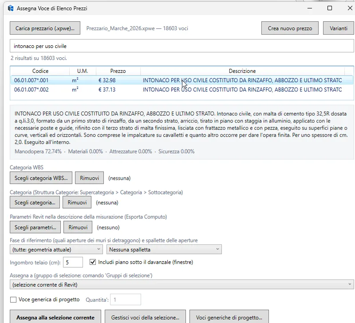The image size is (355, 323).
Task: Load a price list with Carica prezzario (.xpwe)...
Action: [x=45, y=28]
